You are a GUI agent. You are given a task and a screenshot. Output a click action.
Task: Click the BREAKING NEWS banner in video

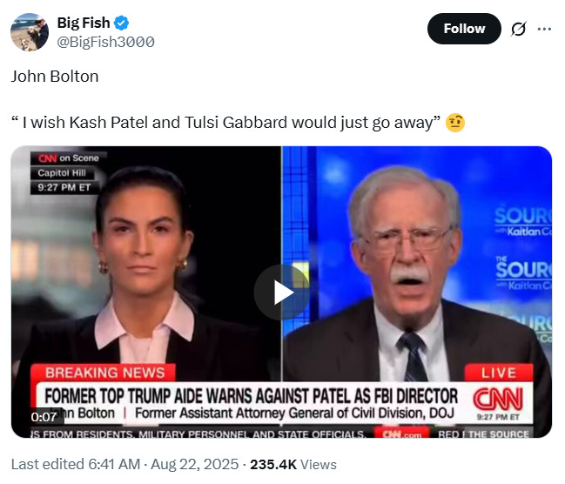click(104, 373)
